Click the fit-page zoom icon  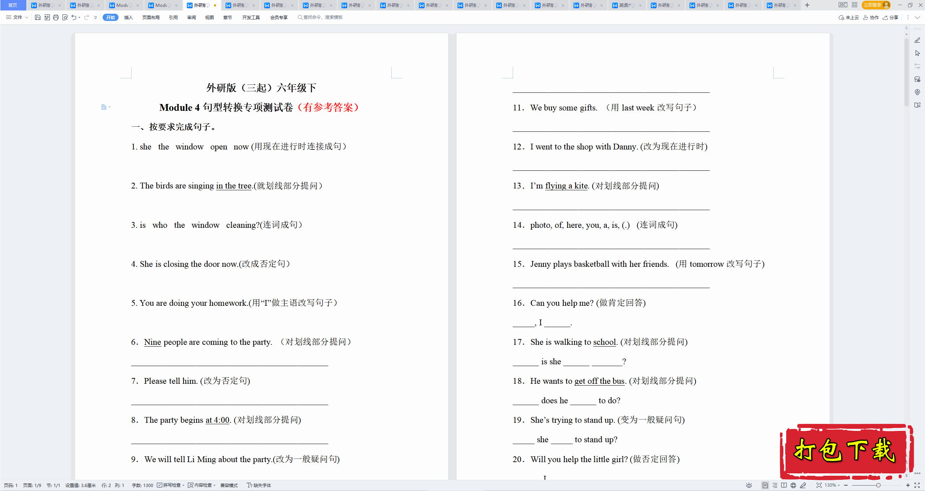coord(819,485)
